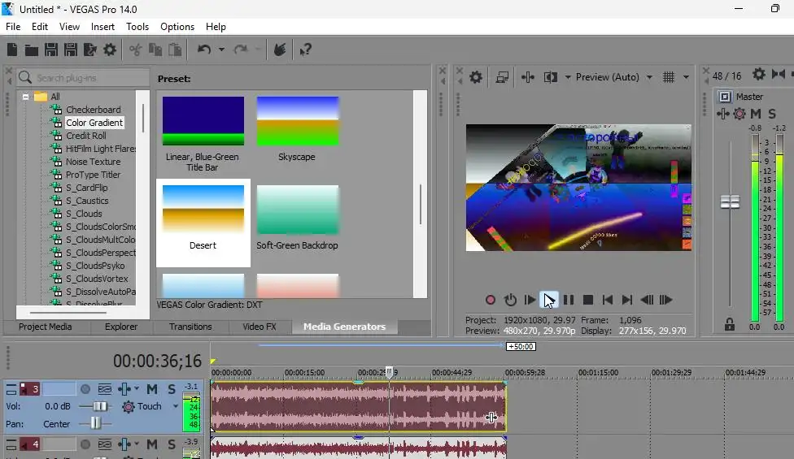This screenshot has width=794, height=459.
Task: Select the Skyscape gradient preset thumbnail
Action: coord(297,121)
